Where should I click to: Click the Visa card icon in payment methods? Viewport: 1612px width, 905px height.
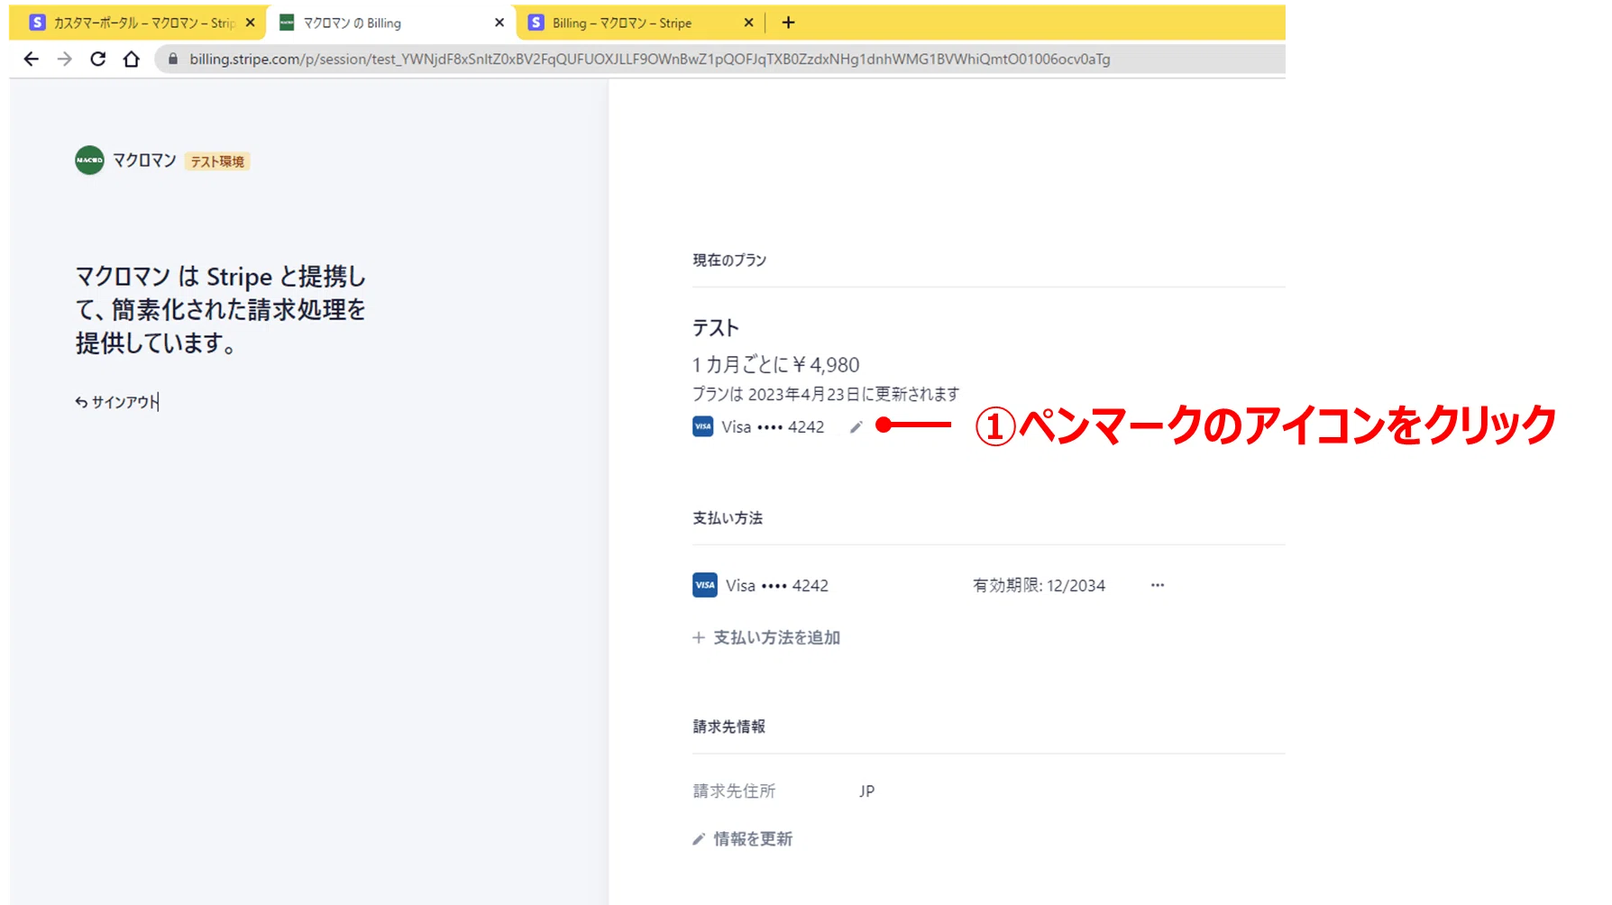(x=705, y=585)
